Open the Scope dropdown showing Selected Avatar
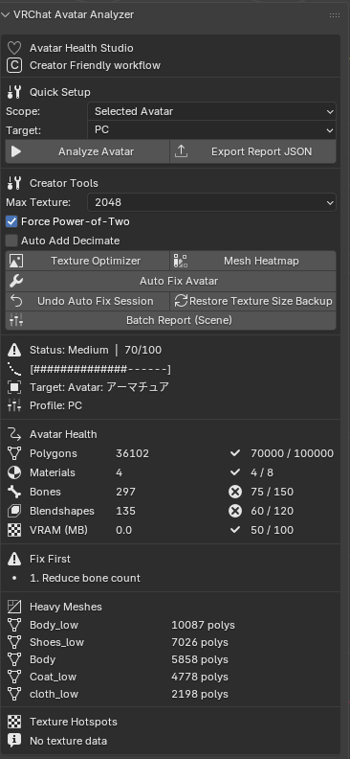Screen dimensions: 350x759 pyautogui.click(x=211, y=111)
